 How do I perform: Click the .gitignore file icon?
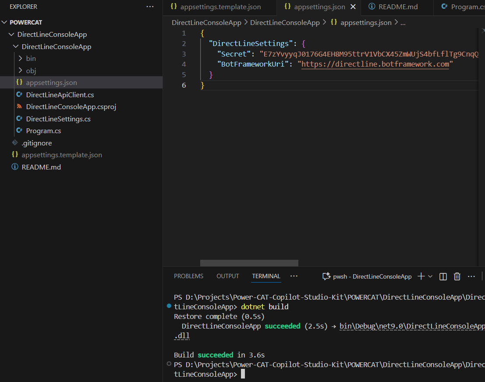14,142
